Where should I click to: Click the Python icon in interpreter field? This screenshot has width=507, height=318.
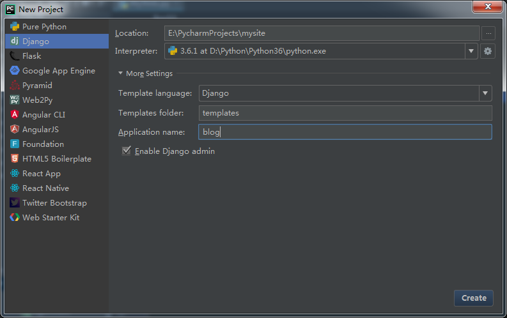pos(173,51)
